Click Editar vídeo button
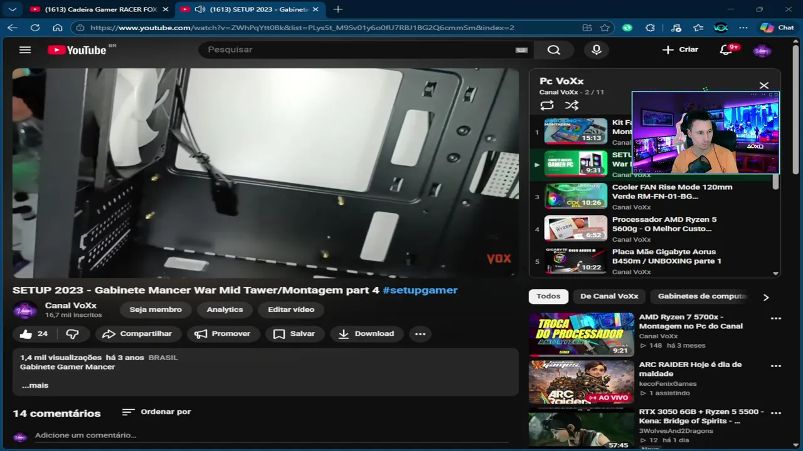Viewport: 803px width, 451px height. pyautogui.click(x=291, y=309)
